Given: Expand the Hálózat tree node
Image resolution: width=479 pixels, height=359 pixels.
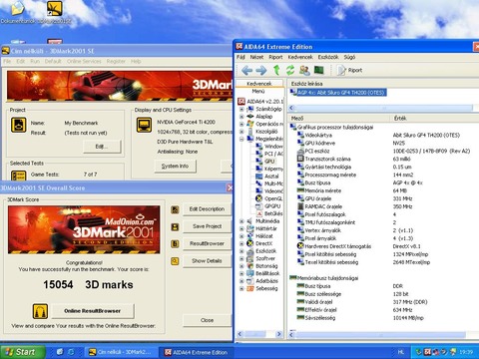Looking at the screenshot, I should [241, 236].
